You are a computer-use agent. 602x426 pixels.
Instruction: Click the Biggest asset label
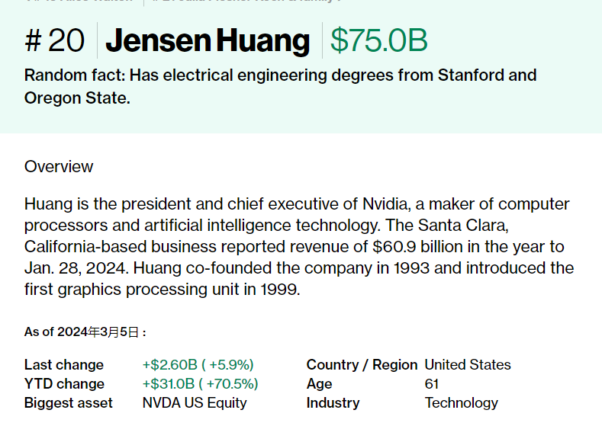click(x=69, y=403)
